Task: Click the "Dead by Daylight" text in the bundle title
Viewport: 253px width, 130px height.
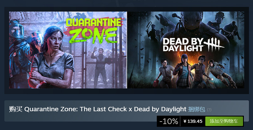Action: (160, 109)
